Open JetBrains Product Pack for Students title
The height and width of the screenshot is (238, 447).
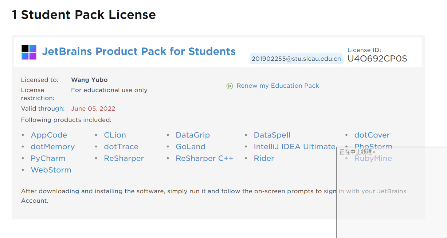(x=139, y=51)
